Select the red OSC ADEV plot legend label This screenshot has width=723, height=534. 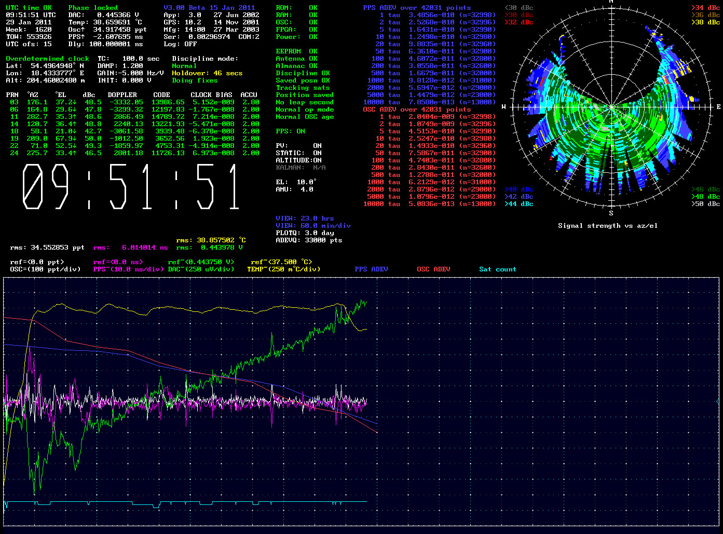(x=433, y=269)
